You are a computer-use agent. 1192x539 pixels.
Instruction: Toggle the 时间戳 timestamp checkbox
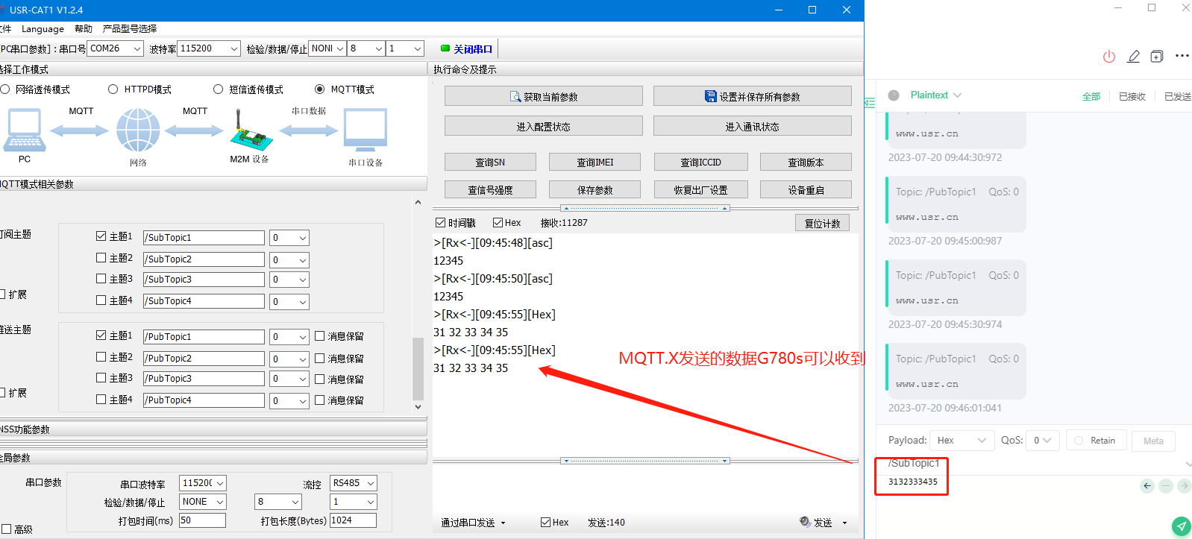[440, 223]
